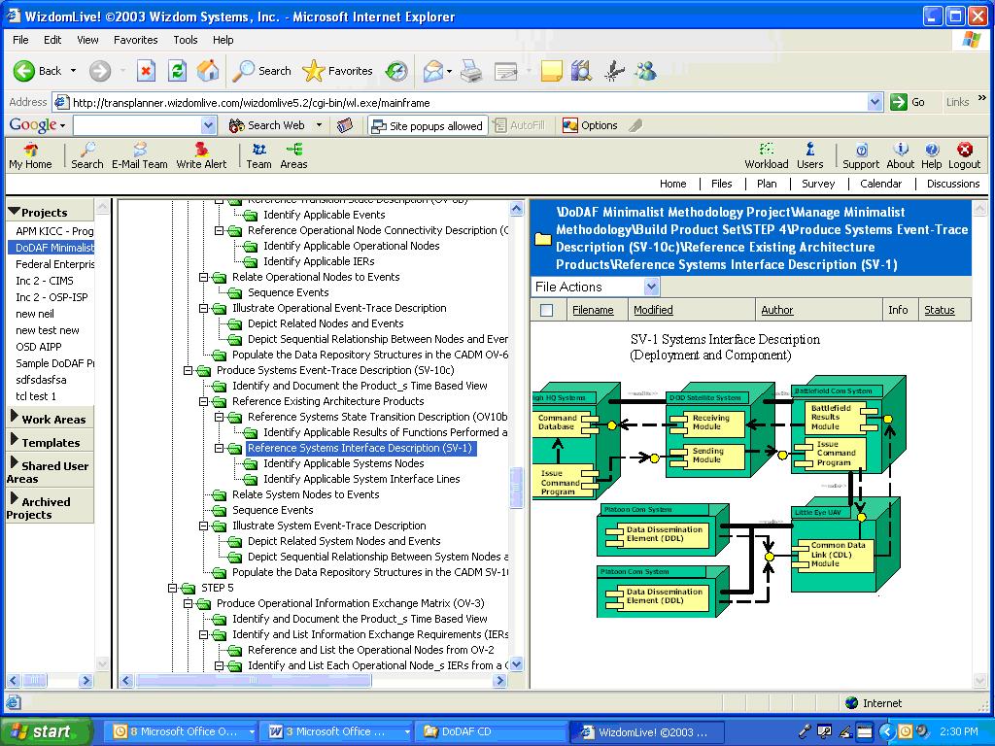Image resolution: width=995 pixels, height=746 pixels.
Task: Open the Favorites menu
Action: [135, 40]
